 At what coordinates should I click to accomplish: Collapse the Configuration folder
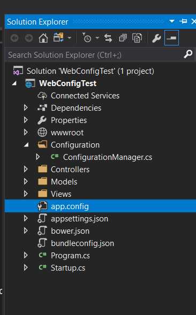[x=26, y=144]
